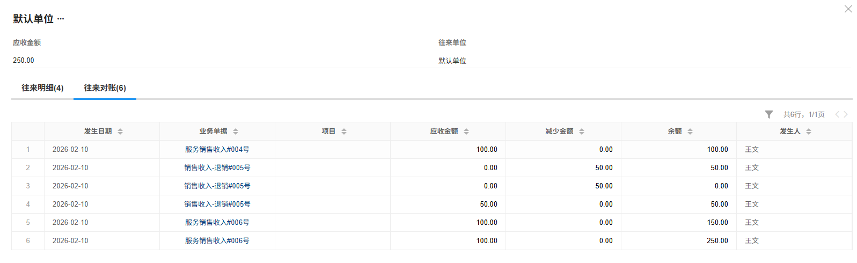Click the more options ellipsis beside 默认单位

click(x=61, y=19)
